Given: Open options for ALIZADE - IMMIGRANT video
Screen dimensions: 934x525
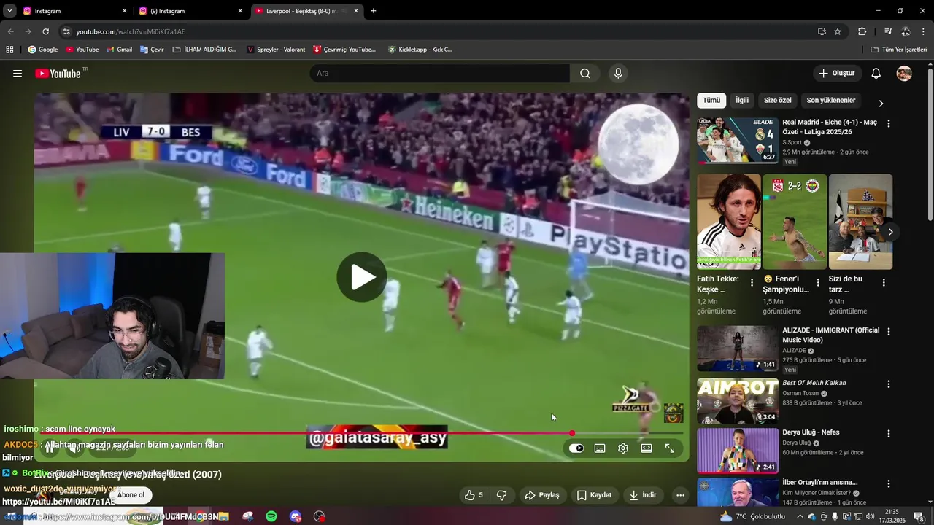Looking at the screenshot, I should point(889,331).
